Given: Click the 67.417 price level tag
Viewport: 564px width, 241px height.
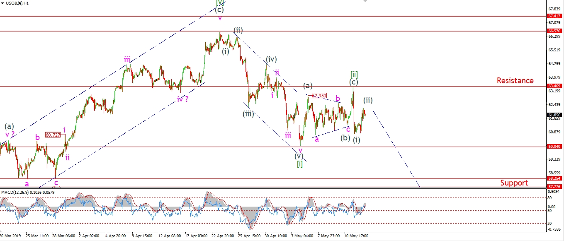Looking at the screenshot, I should [554, 16].
